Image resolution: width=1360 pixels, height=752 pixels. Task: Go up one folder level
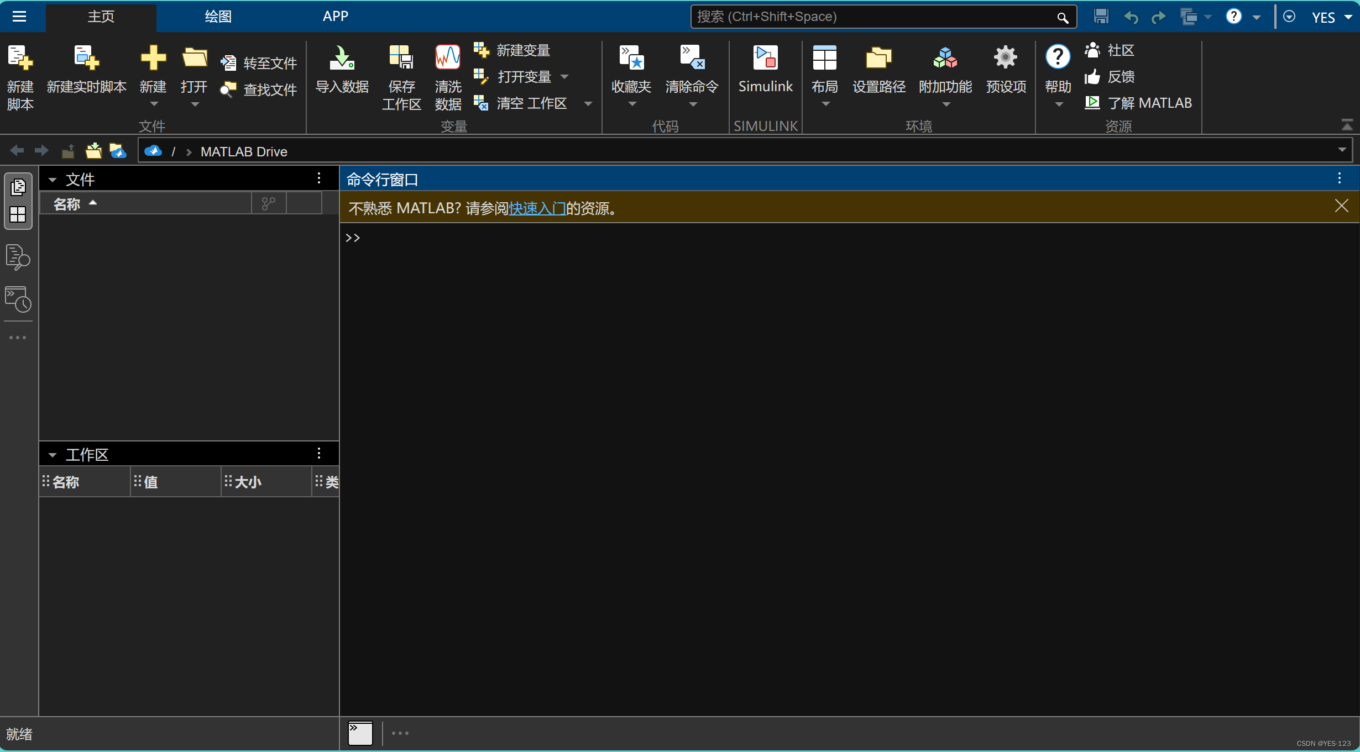[x=68, y=150]
